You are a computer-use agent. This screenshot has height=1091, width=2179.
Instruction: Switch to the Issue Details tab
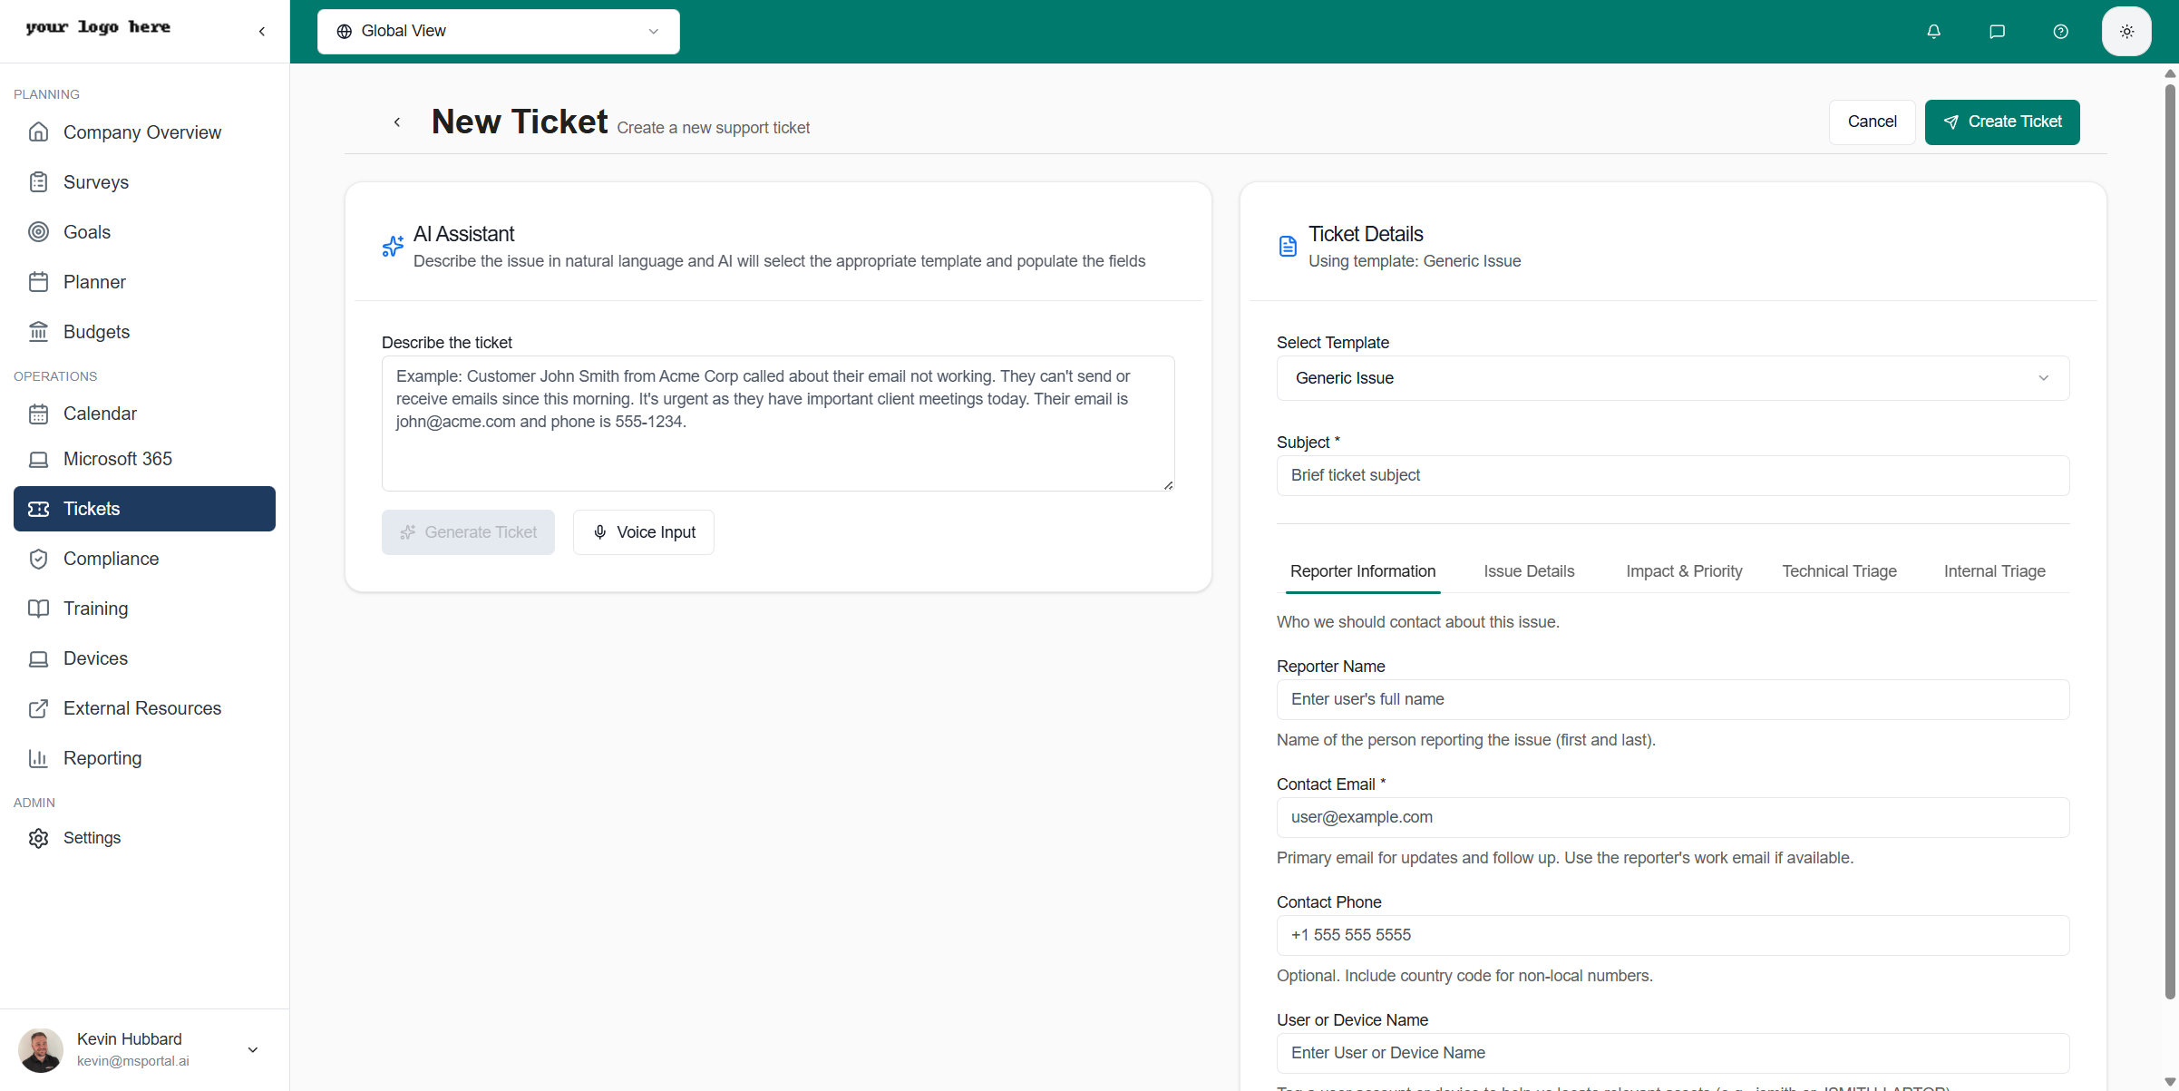(1529, 571)
